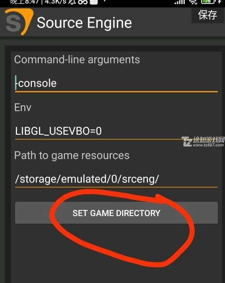Tap the Wi-Fi status icon
The height and width of the screenshot is (283, 225).
click(193, 2)
